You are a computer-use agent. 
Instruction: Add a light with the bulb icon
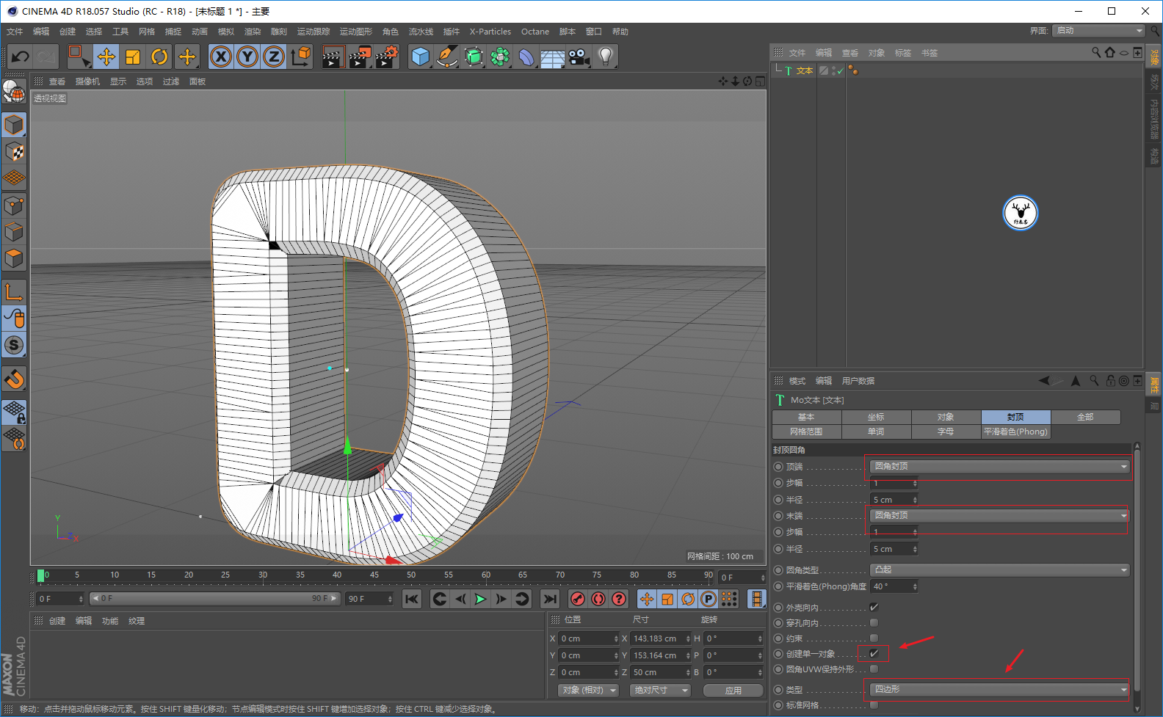(x=606, y=57)
